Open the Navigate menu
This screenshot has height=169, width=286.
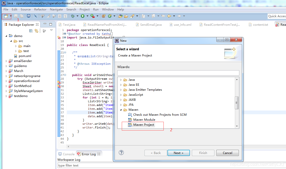click(56, 9)
